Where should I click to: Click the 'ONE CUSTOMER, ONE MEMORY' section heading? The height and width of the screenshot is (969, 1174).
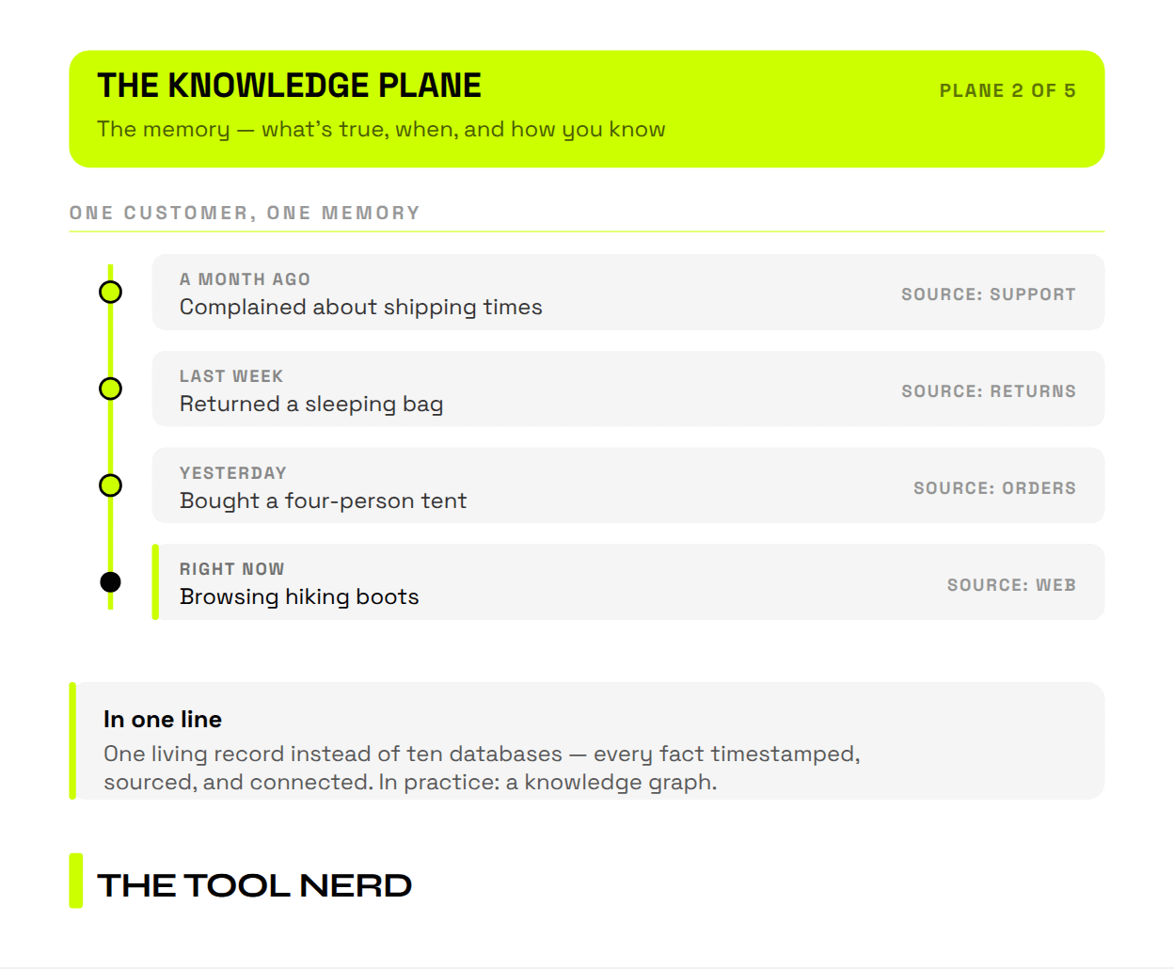click(245, 214)
